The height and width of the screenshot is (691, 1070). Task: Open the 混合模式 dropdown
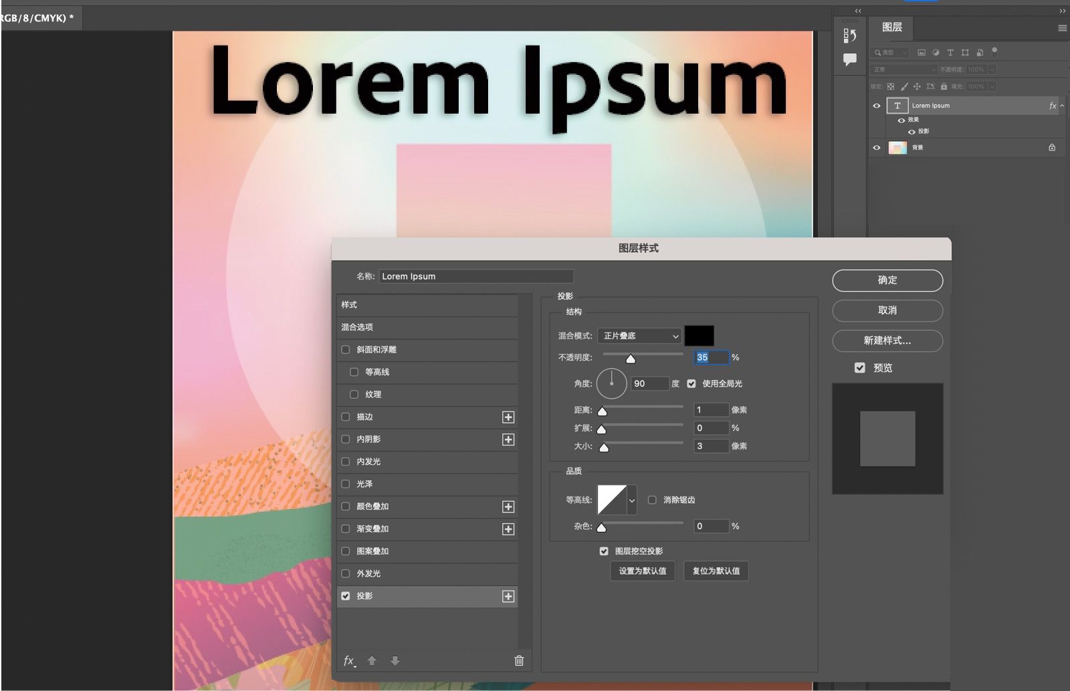[639, 336]
